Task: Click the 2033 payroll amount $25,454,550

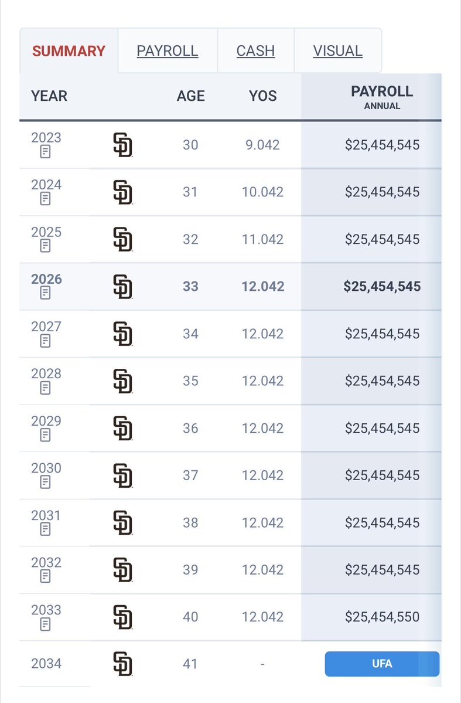Action: tap(382, 617)
